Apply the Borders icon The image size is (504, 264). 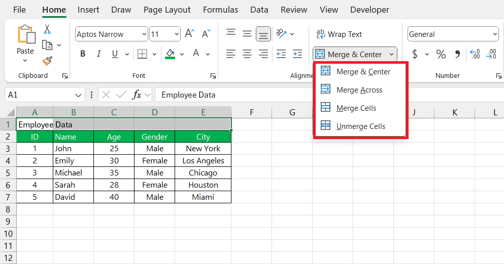[142, 54]
